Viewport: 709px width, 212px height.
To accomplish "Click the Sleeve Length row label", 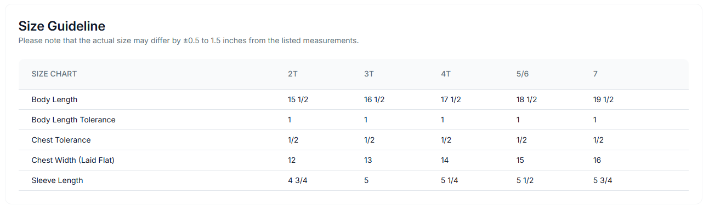I will point(57,180).
